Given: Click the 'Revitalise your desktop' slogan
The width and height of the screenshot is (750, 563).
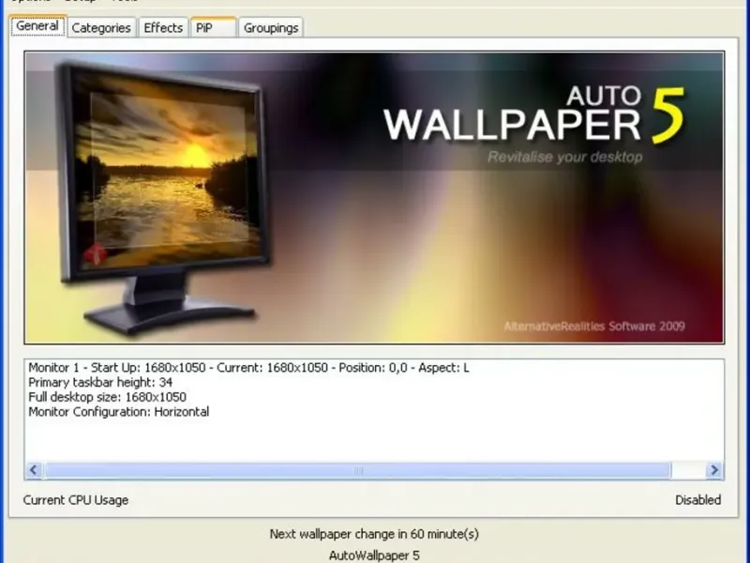Looking at the screenshot, I should [x=565, y=157].
